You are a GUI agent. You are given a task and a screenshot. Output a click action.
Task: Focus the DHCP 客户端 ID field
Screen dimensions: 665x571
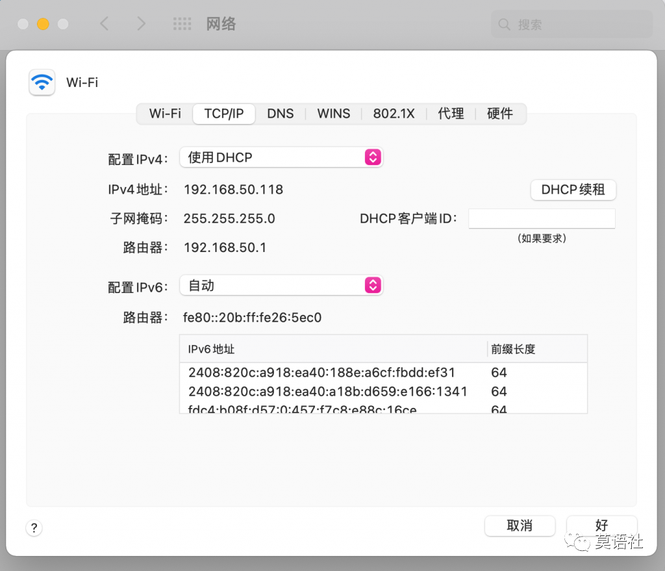point(542,218)
